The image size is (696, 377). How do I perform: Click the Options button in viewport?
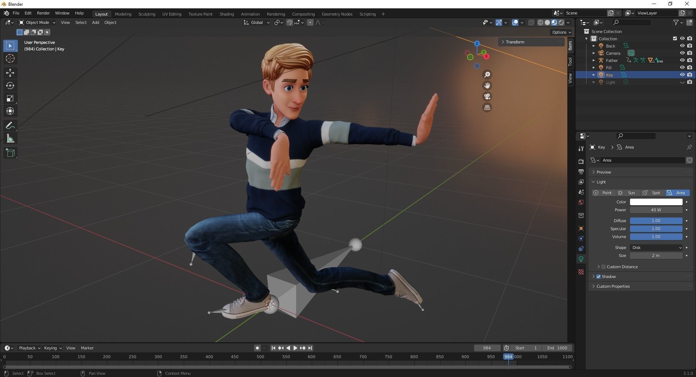[561, 32]
